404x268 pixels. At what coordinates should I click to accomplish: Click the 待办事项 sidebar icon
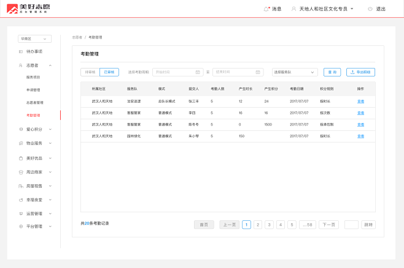click(x=21, y=51)
